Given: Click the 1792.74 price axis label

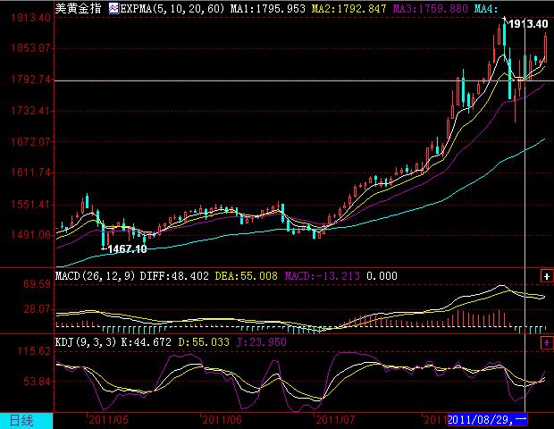Looking at the screenshot, I should click(x=30, y=80).
